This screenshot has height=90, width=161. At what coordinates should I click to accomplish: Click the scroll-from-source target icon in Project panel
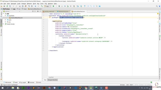(33, 11)
